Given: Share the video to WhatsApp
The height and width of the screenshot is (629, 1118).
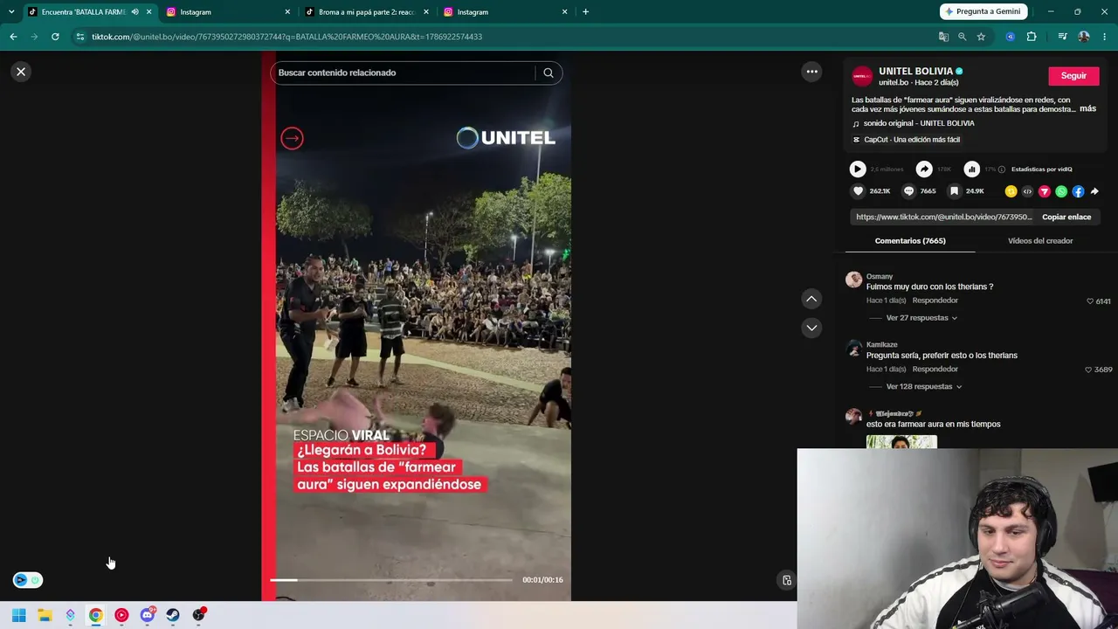Looking at the screenshot, I should click(1061, 191).
